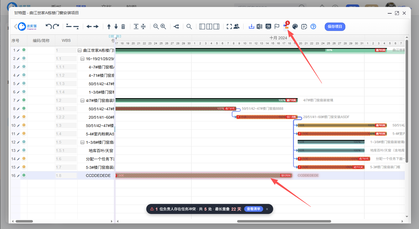The height and width of the screenshot is (229, 419).
Task: Click the 保存项目 save button
Action: point(335,26)
